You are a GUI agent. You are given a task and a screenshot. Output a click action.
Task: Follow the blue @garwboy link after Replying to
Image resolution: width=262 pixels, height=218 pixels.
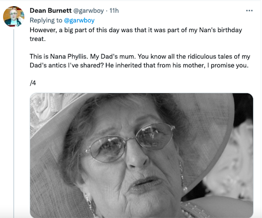click(79, 20)
